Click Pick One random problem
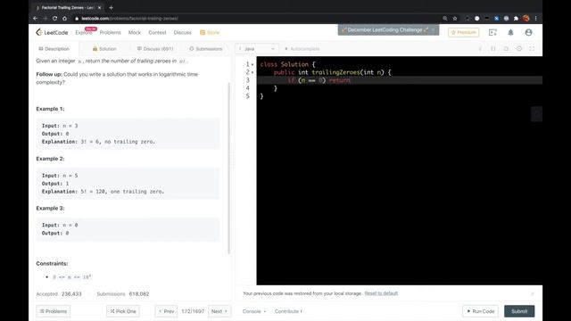The height and width of the screenshot is (321, 571). tap(123, 311)
